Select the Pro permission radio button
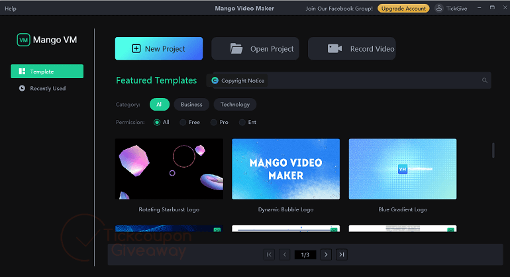Image resolution: width=510 pixels, height=277 pixels. [213, 123]
